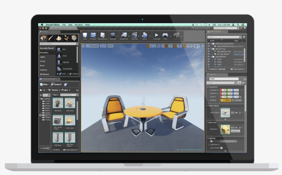
Task: Click the Settings toolbar icon
Action: (x=113, y=35)
